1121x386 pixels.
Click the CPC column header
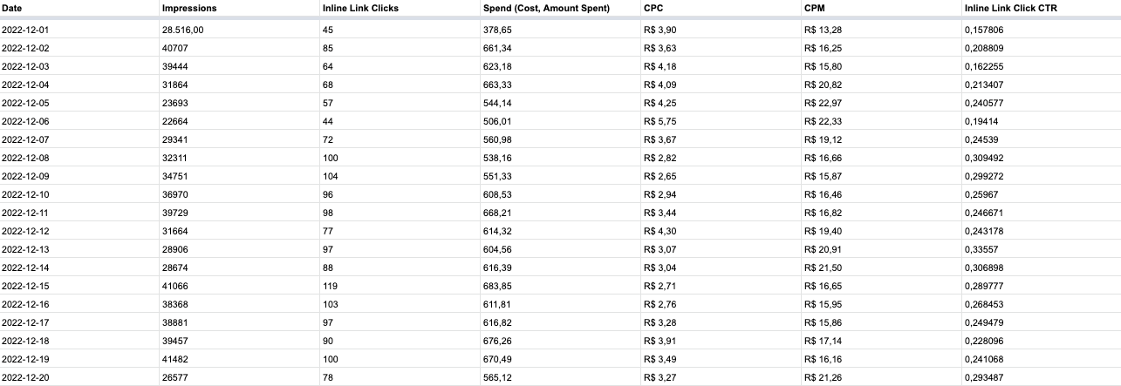click(x=651, y=8)
